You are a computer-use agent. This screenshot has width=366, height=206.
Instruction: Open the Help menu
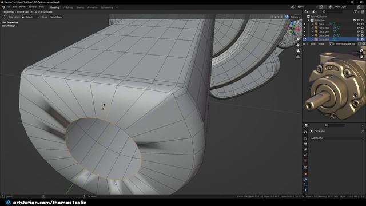click(42, 7)
